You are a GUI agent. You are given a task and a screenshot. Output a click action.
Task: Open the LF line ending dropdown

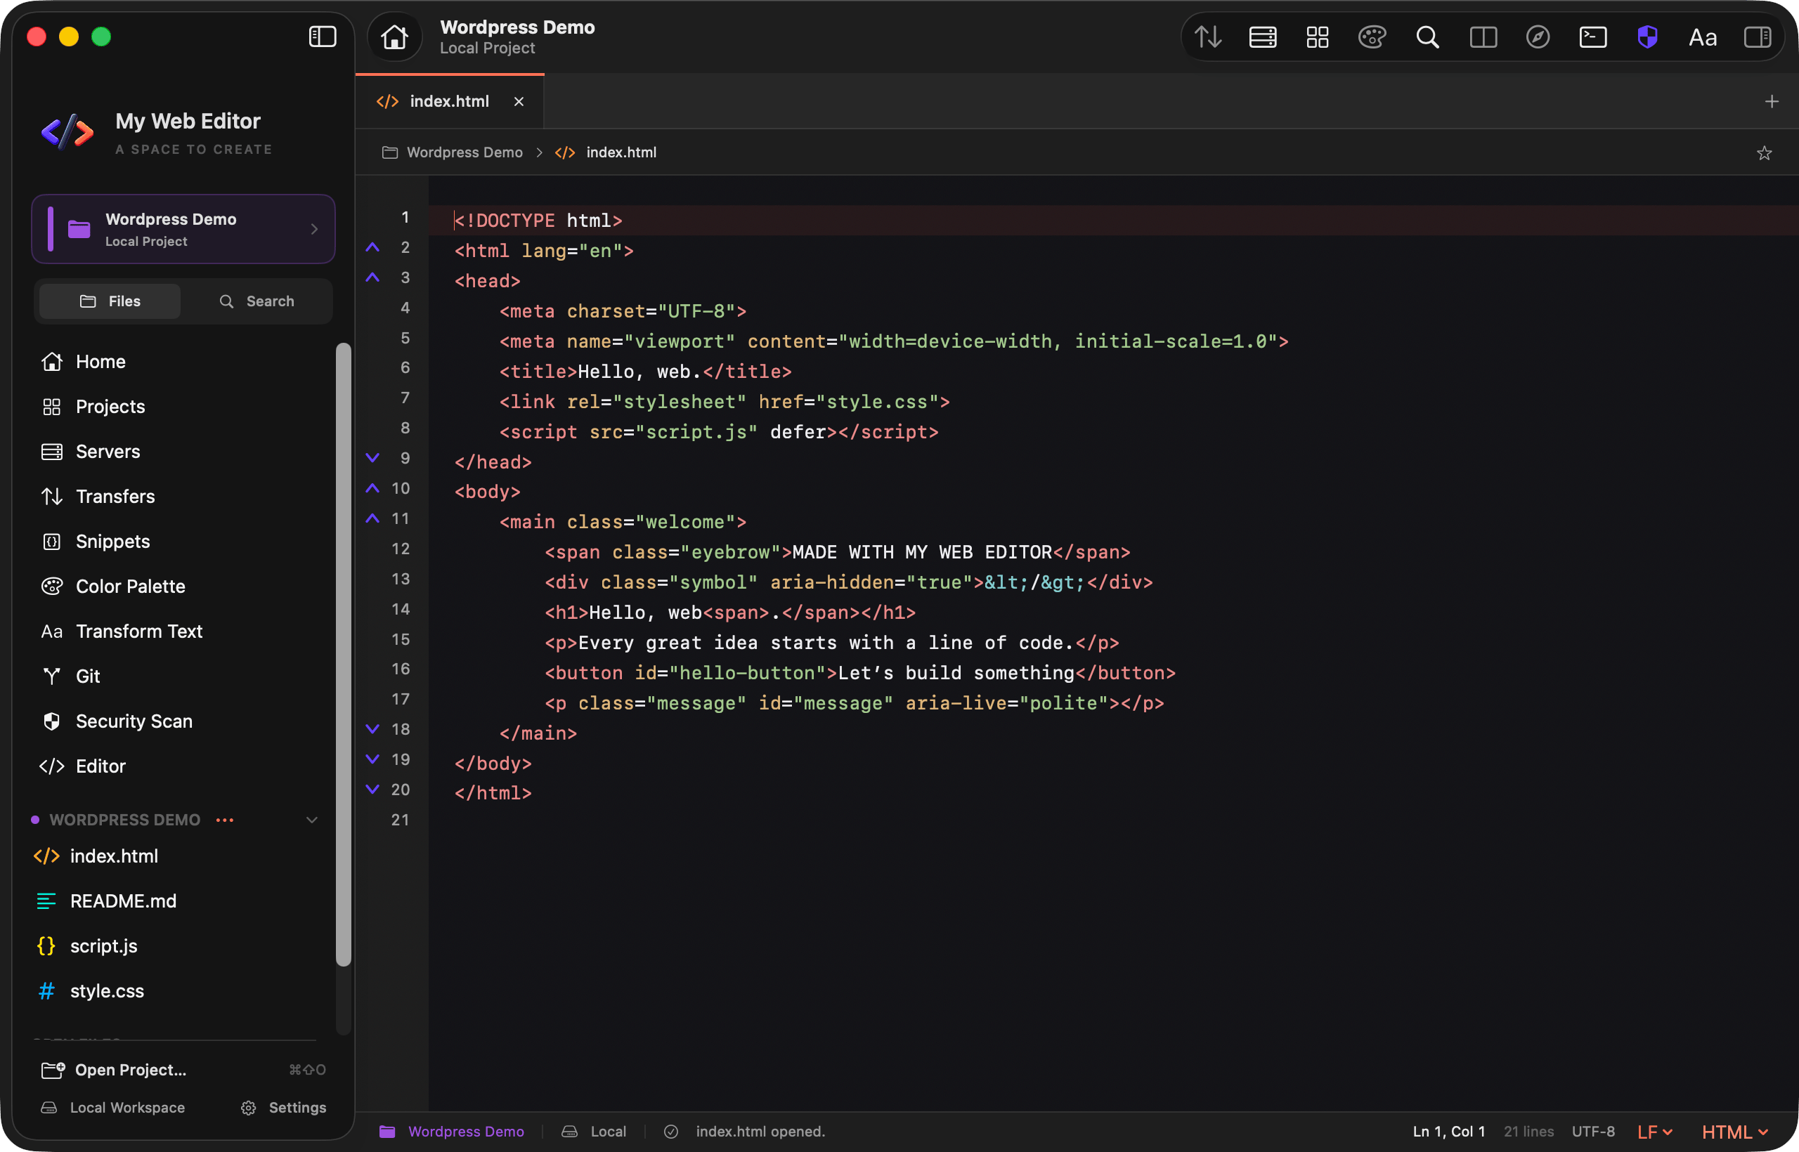point(1654,1132)
